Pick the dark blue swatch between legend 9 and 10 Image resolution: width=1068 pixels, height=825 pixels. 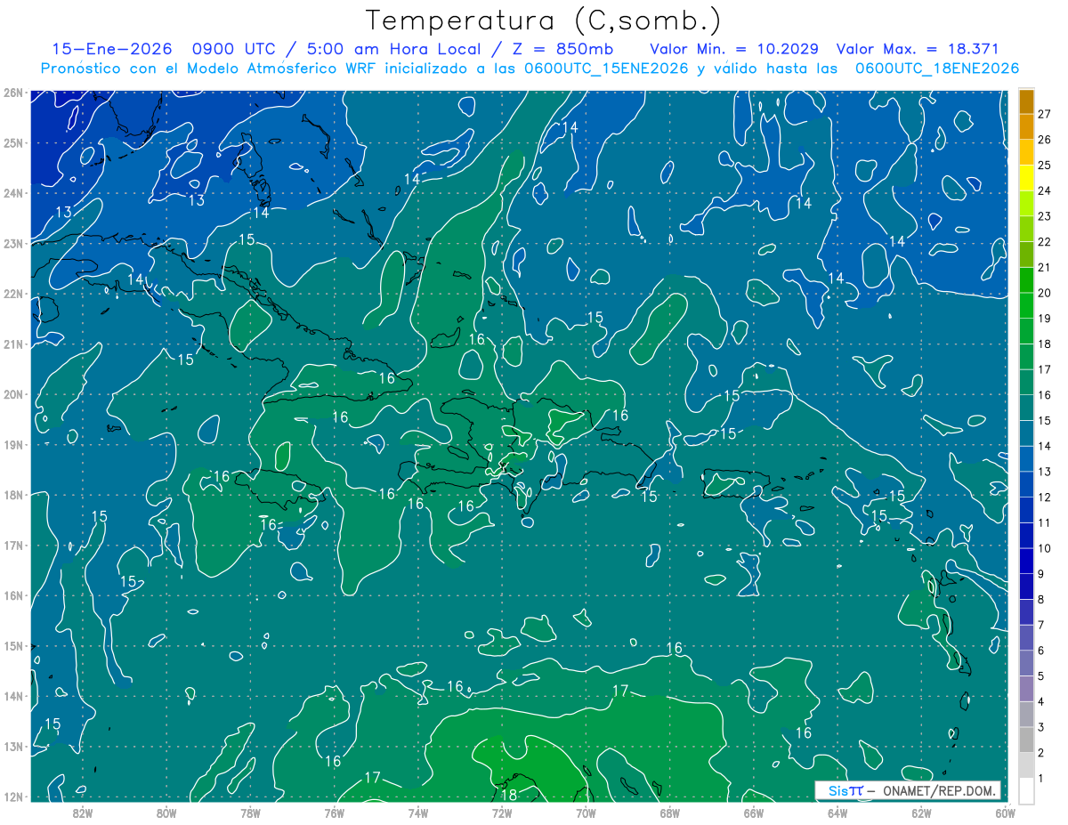pos(1026,561)
